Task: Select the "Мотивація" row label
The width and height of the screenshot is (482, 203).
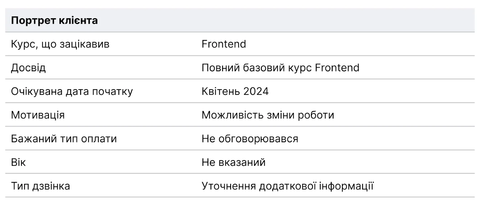Action: coord(38,115)
